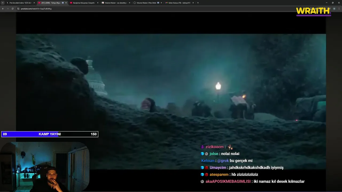This screenshot has width=342, height=192.
Task: Click the streamer webcam feed
Action: (45, 167)
